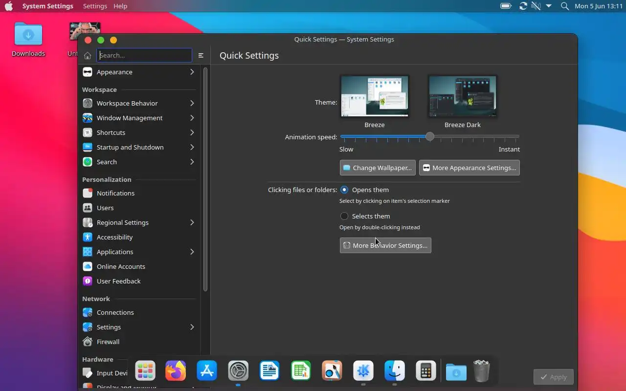Click the battery icon in menu bar
Viewport: 626px width, 391px height.
pyautogui.click(x=506, y=6)
